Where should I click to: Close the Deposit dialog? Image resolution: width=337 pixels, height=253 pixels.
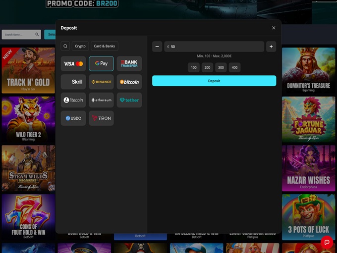click(274, 28)
